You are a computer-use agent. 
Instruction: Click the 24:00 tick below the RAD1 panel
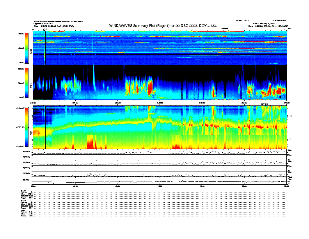[x=286, y=103]
